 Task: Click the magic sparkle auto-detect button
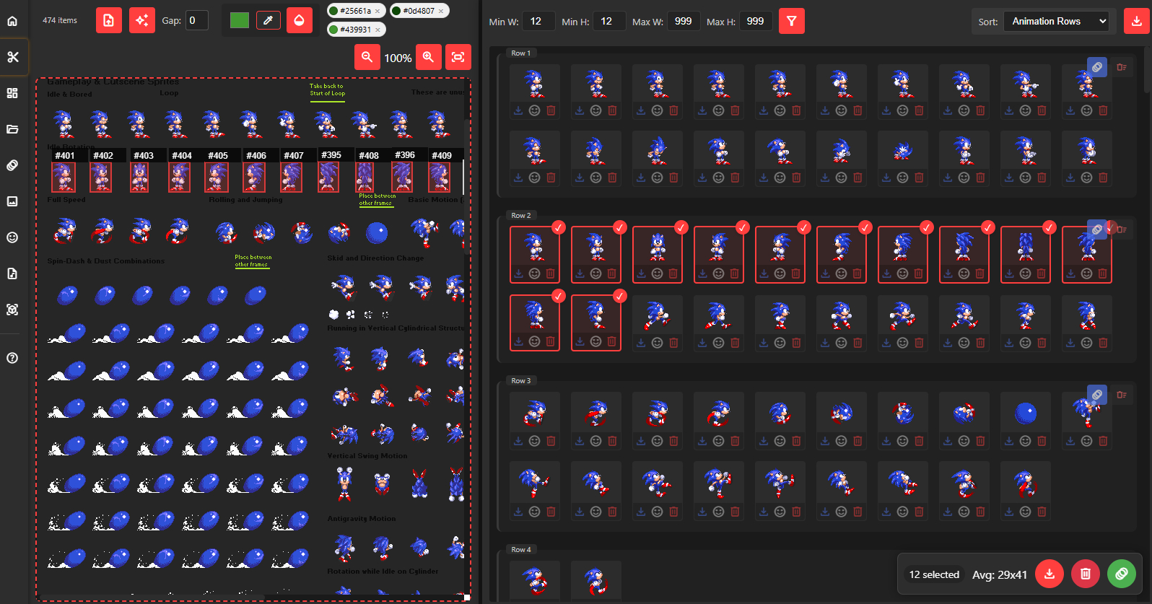[x=142, y=20]
